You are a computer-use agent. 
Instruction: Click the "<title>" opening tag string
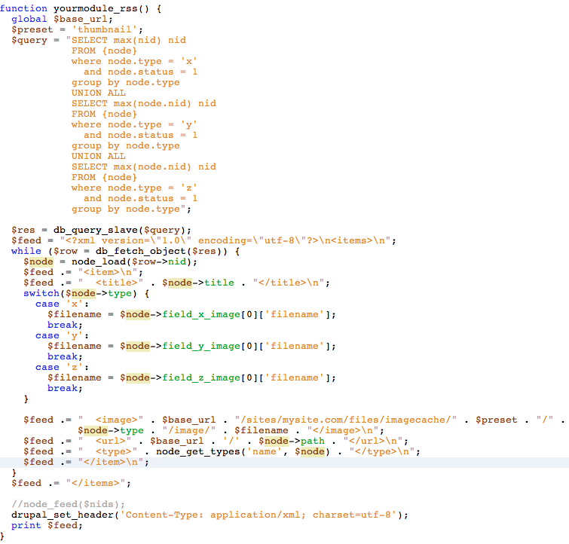click(110, 283)
